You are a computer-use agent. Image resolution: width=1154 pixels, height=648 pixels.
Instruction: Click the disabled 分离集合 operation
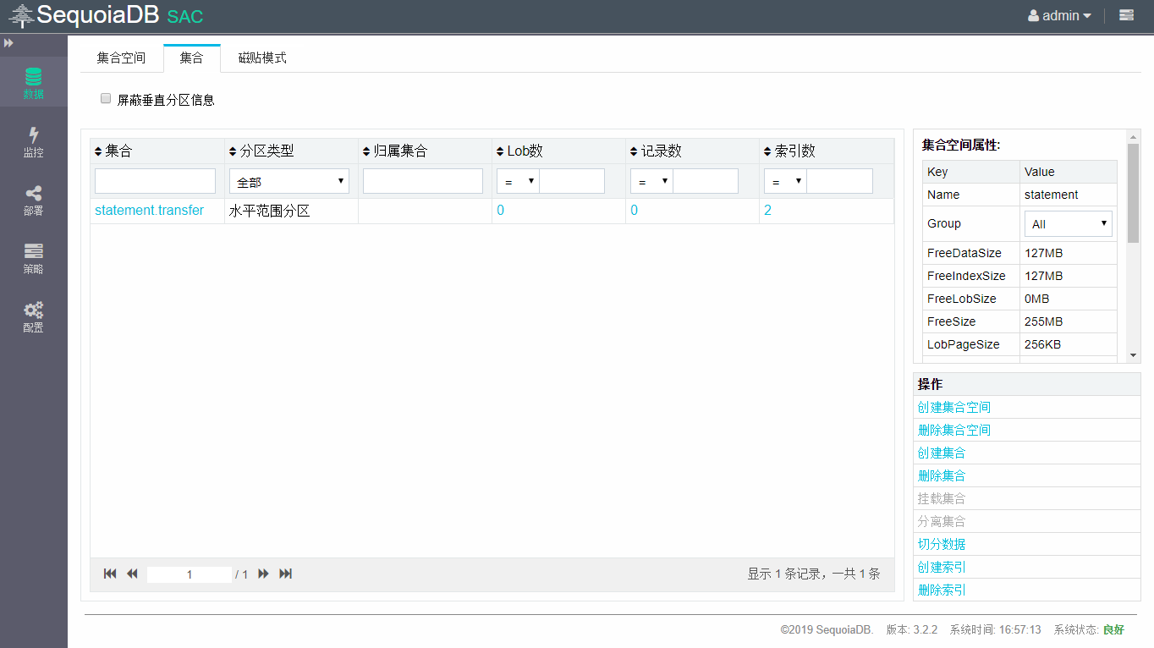[x=942, y=521]
